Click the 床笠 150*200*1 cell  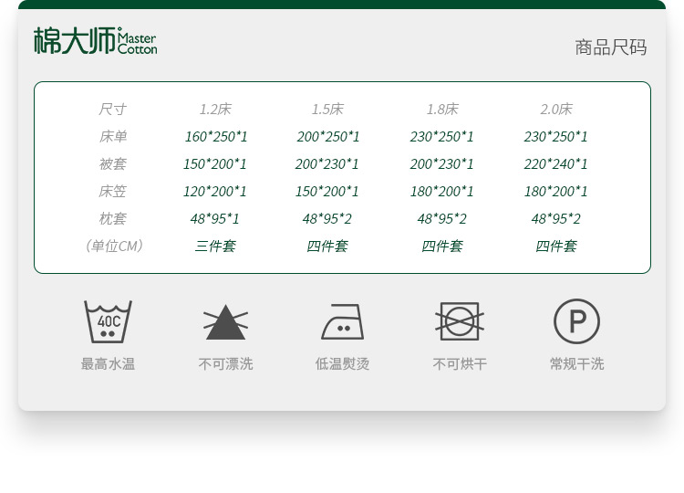pos(326,191)
